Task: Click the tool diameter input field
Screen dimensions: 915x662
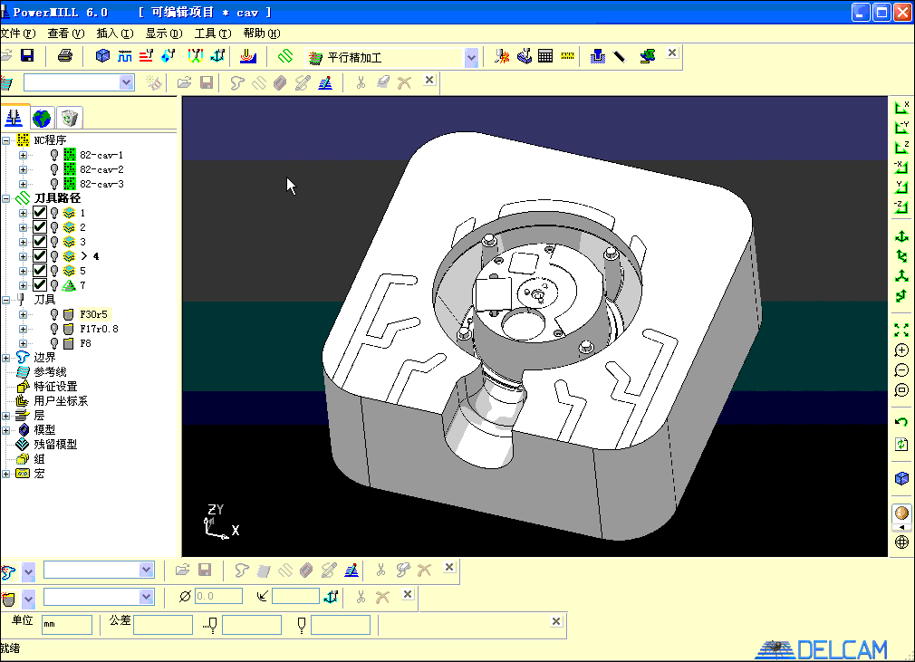Action: pyautogui.click(x=218, y=596)
